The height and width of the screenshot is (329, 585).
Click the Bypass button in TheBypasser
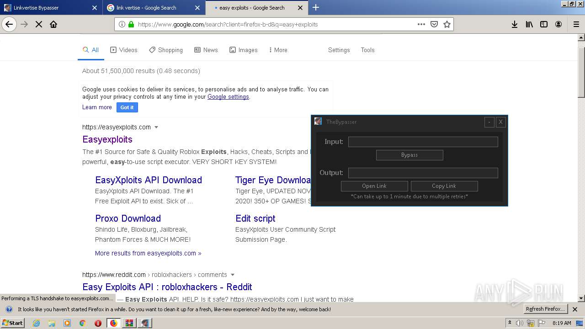click(x=409, y=155)
